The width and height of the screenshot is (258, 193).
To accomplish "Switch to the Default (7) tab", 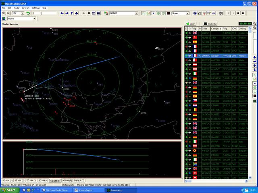I will pos(79,181).
